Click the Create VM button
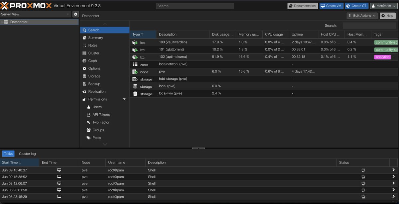Viewport: 399px width, 204px height. coord(332,6)
